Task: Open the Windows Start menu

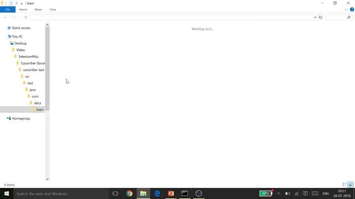Action: (7, 193)
